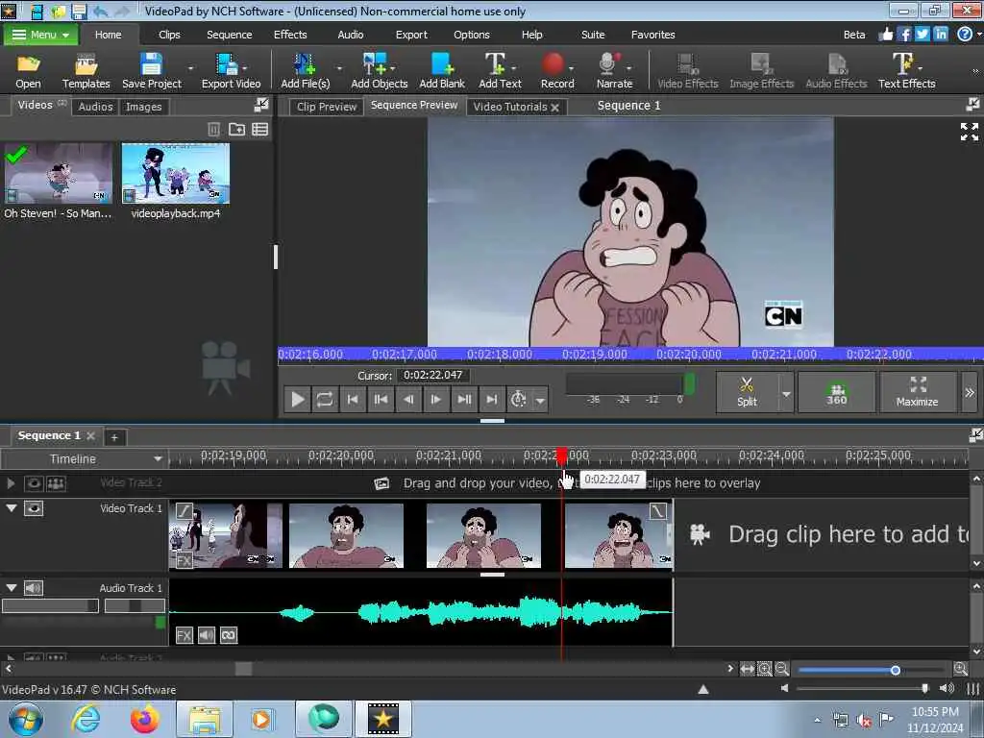Open the main Menu dropdown
The height and width of the screenshot is (738, 984).
(40, 35)
